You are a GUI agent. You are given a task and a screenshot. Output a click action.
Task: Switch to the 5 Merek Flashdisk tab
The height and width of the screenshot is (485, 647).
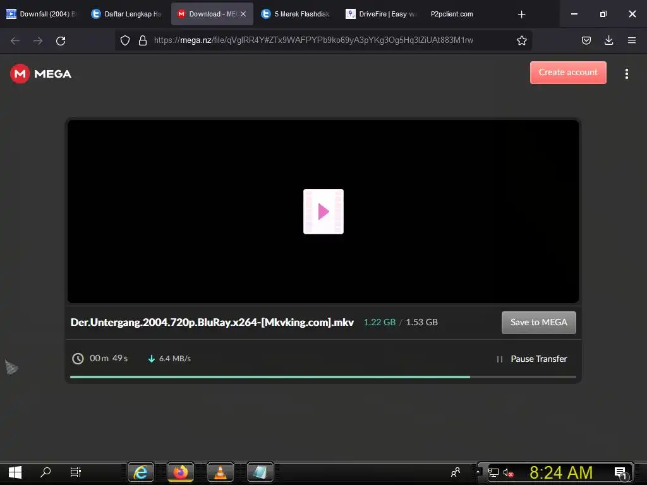[297, 14]
